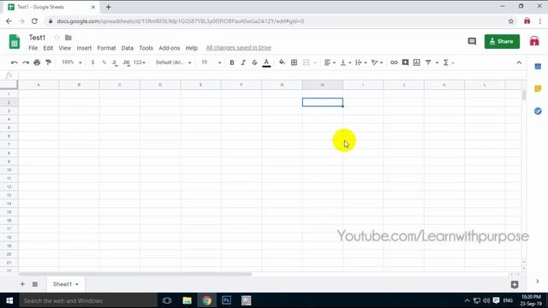Open the all sheets list icon
548x308 pixels.
coord(35,284)
